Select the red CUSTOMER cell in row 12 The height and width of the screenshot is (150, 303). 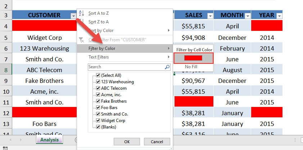click(45, 112)
